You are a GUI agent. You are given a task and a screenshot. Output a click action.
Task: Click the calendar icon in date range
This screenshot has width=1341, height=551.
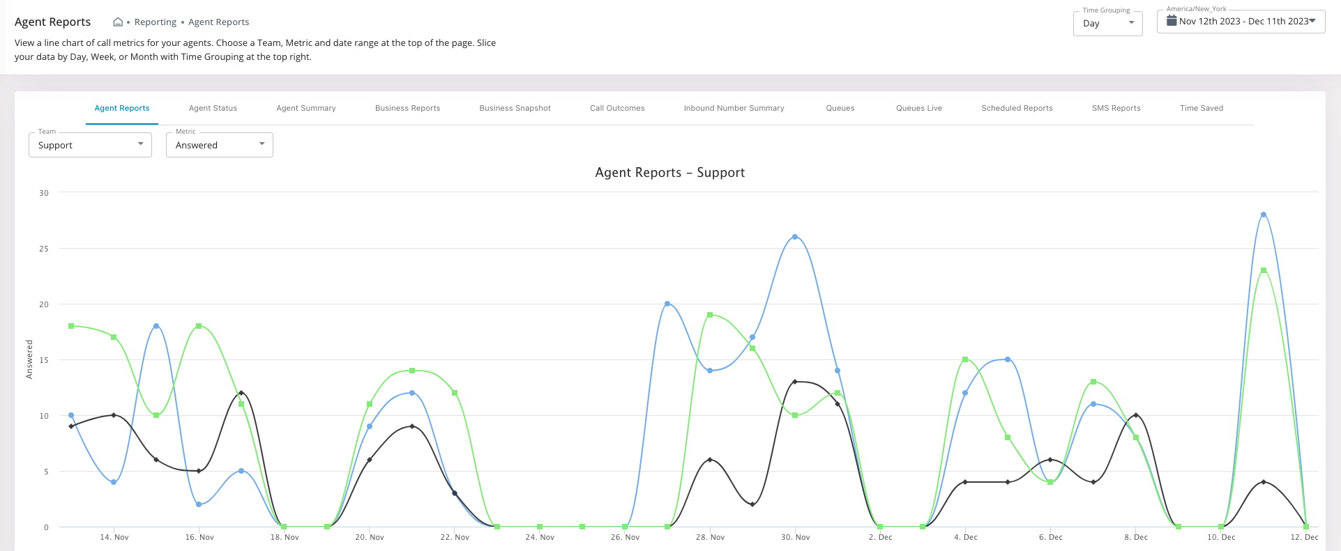click(x=1172, y=21)
